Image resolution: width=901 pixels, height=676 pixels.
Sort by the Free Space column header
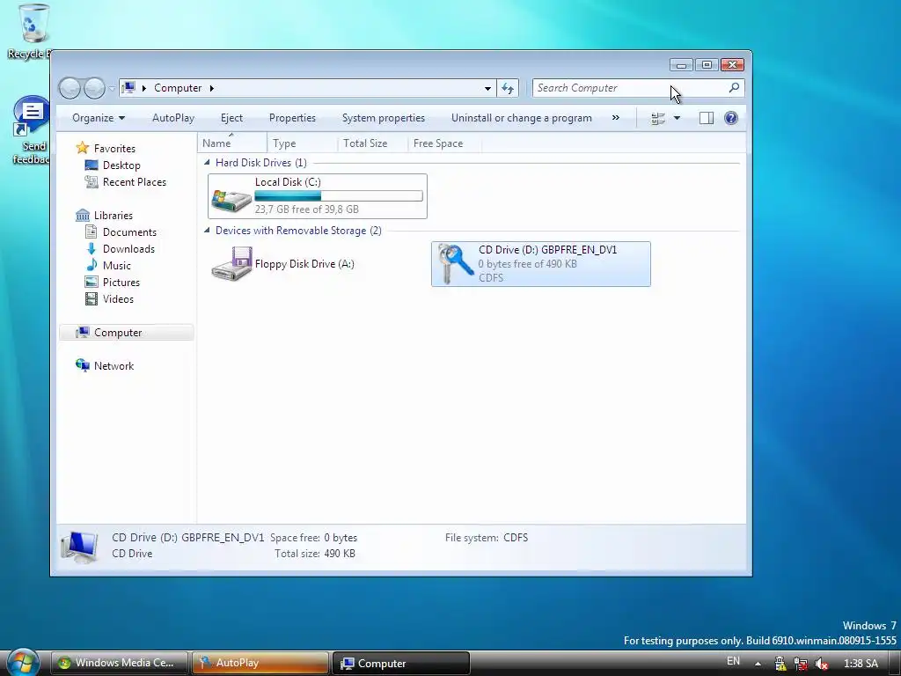click(444, 143)
